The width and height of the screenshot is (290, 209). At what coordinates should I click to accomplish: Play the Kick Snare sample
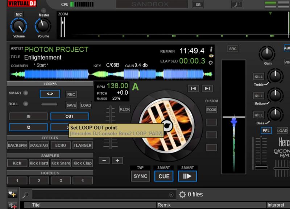[x=61, y=163]
